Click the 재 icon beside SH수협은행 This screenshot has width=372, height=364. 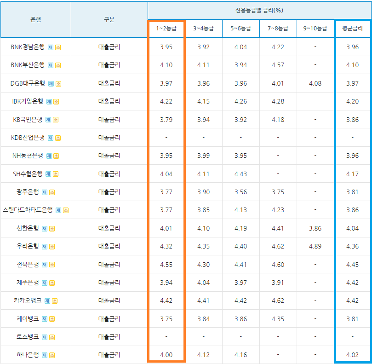[48, 174]
